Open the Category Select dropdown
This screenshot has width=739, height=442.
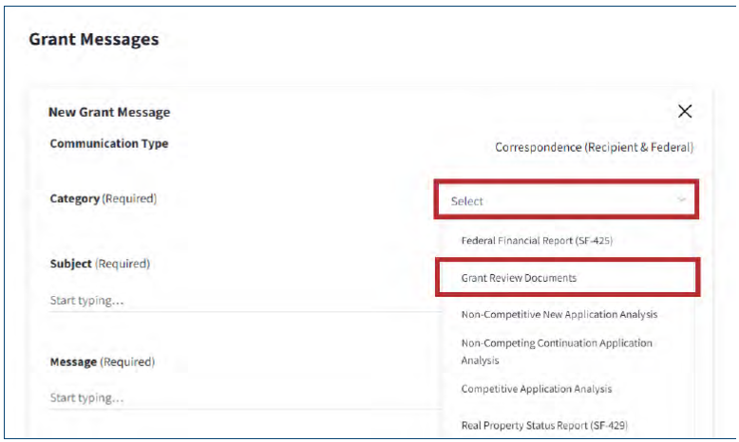click(x=566, y=201)
